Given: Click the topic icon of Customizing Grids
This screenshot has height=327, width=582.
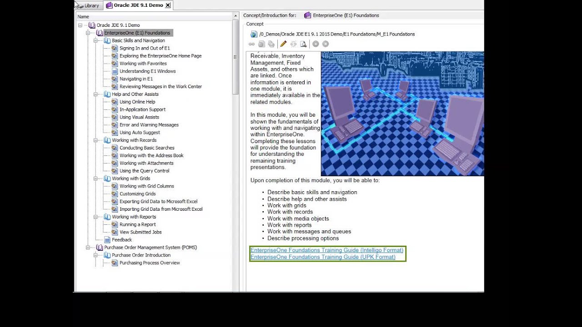Looking at the screenshot, I should click(115, 194).
